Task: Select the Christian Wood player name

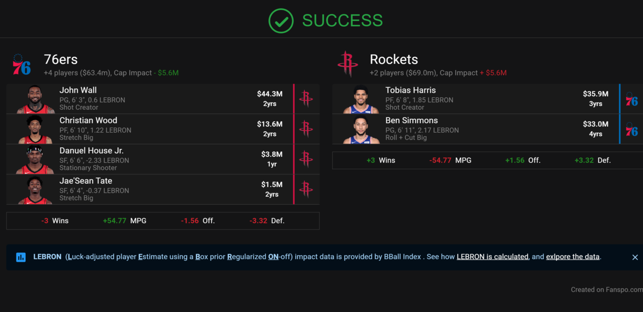Action: (88, 120)
